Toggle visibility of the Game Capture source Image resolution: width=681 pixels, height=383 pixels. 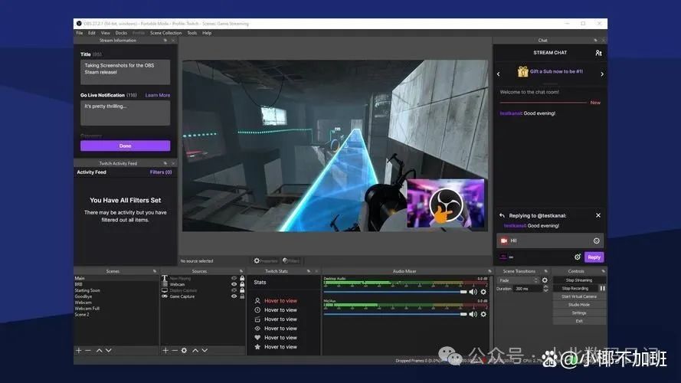[234, 296]
